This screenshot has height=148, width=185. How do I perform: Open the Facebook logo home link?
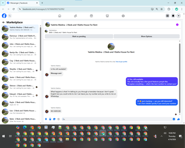[4, 16]
